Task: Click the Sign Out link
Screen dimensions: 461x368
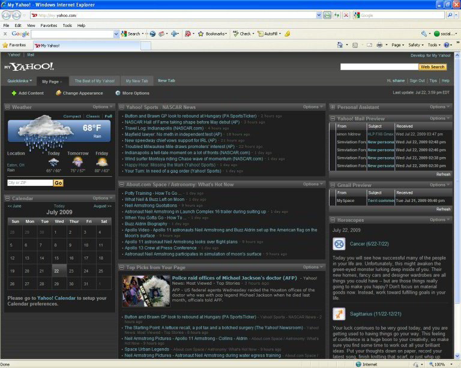Action: click(x=417, y=80)
